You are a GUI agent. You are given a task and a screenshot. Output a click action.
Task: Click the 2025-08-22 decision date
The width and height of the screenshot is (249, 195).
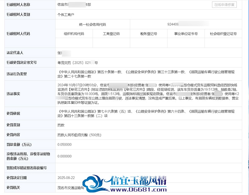pos(66,178)
